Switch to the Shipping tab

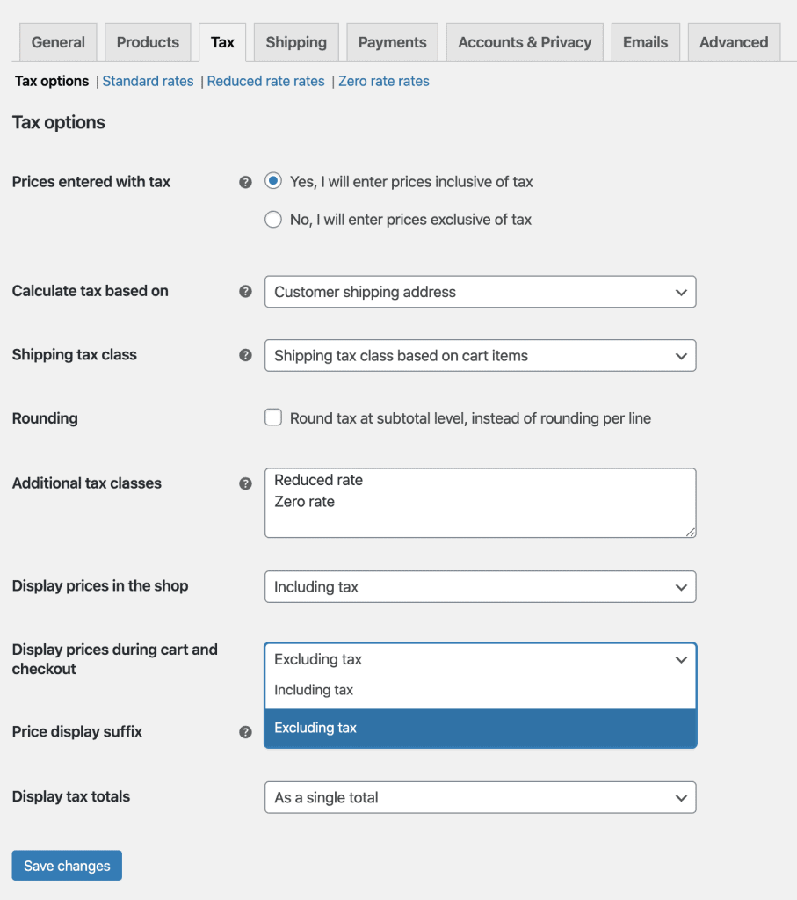296,42
